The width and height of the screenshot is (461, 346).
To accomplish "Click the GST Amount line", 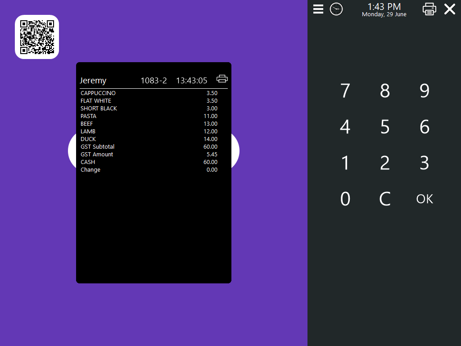I will click(x=149, y=154).
